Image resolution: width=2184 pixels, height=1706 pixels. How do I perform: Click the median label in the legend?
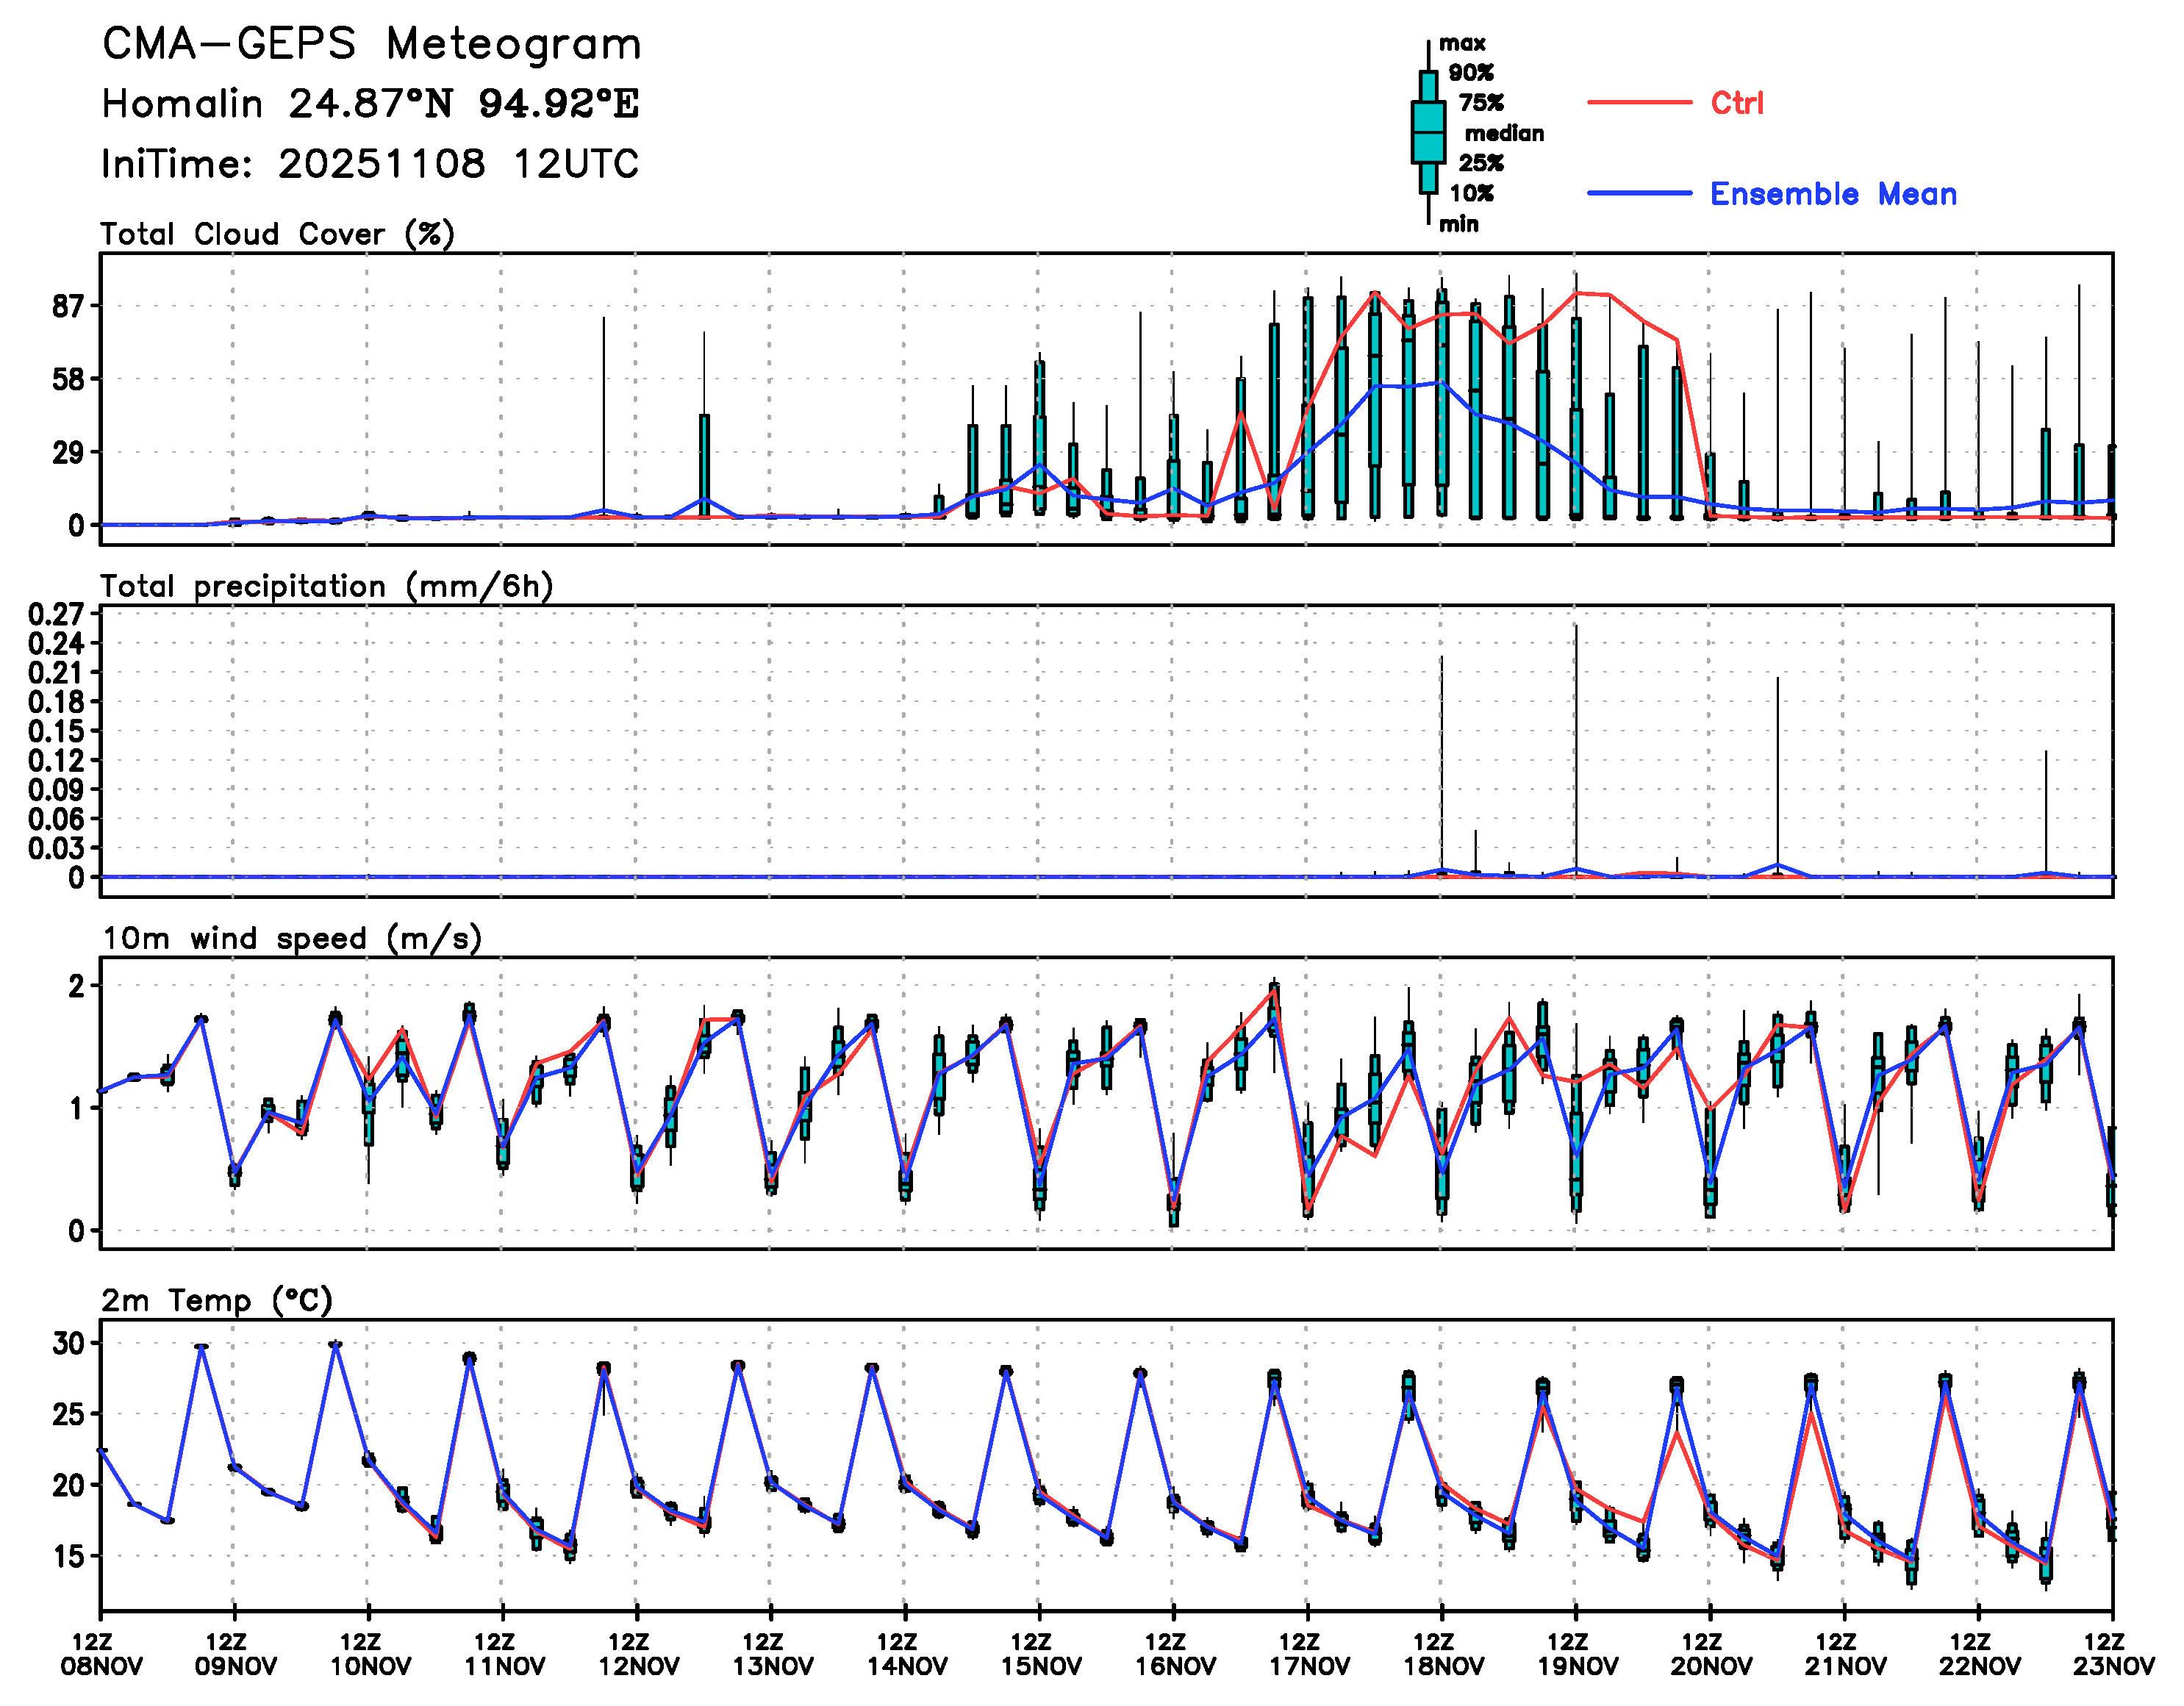pos(1504,133)
